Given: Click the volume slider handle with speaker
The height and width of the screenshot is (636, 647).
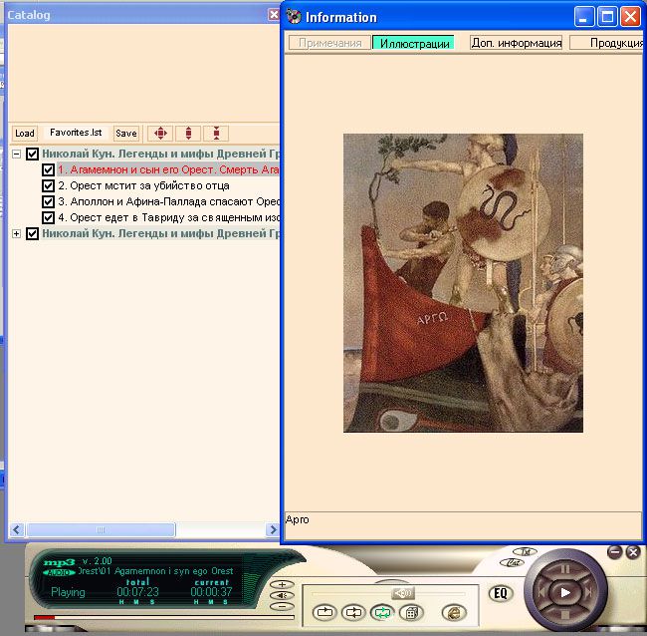Looking at the screenshot, I should (x=403, y=593).
